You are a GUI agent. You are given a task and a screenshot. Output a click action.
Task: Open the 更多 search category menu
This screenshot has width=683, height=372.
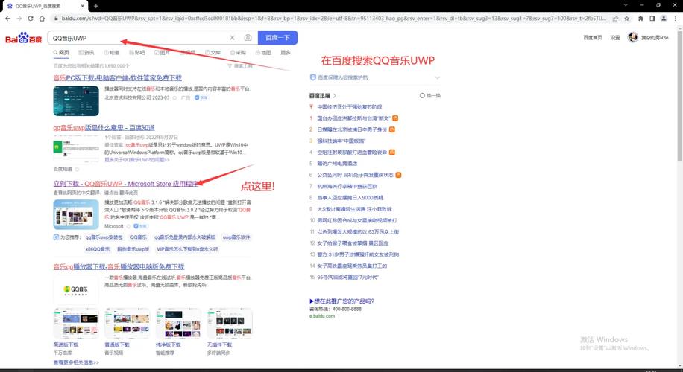click(x=286, y=53)
